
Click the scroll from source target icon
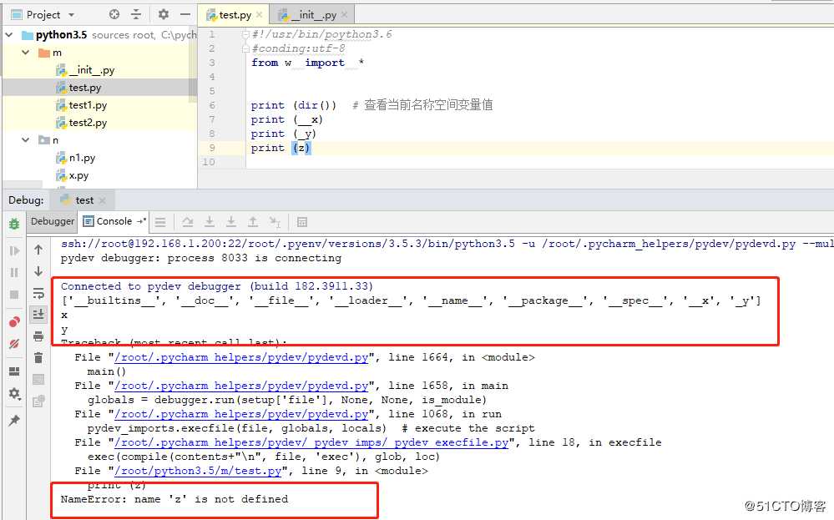(114, 14)
